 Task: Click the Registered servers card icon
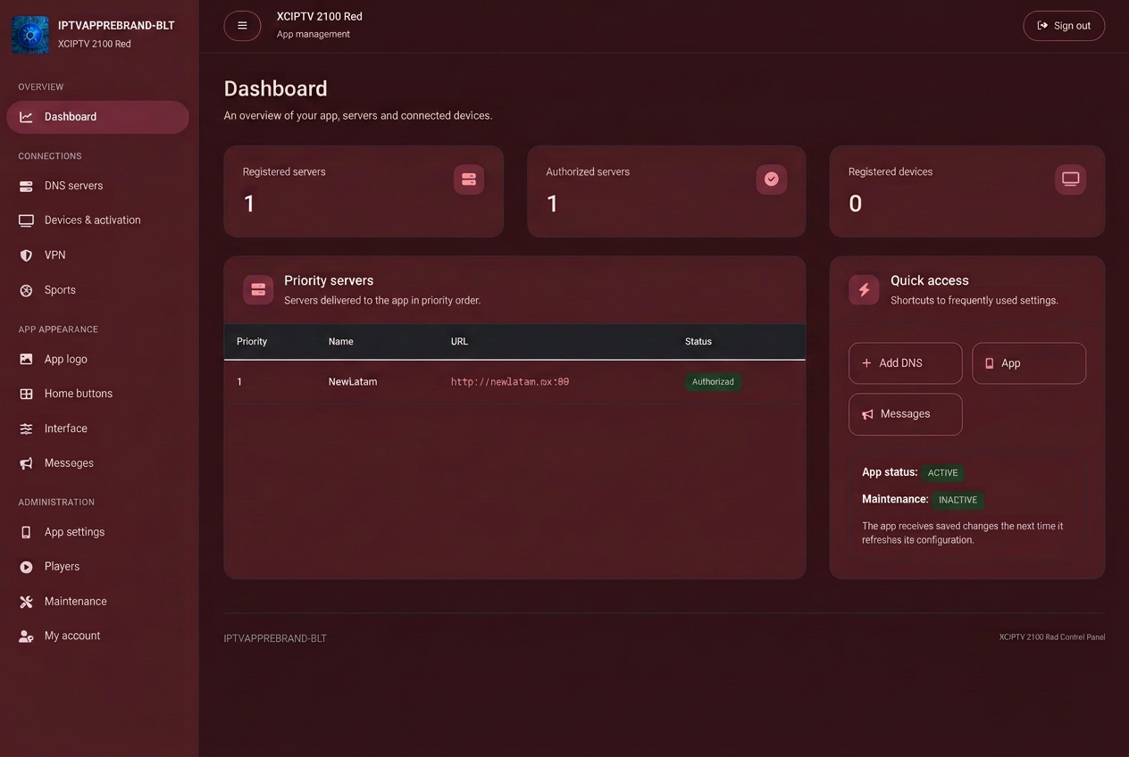[469, 179]
